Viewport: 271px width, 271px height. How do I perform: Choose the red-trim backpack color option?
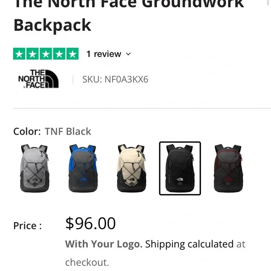click(x=228, y=168)
